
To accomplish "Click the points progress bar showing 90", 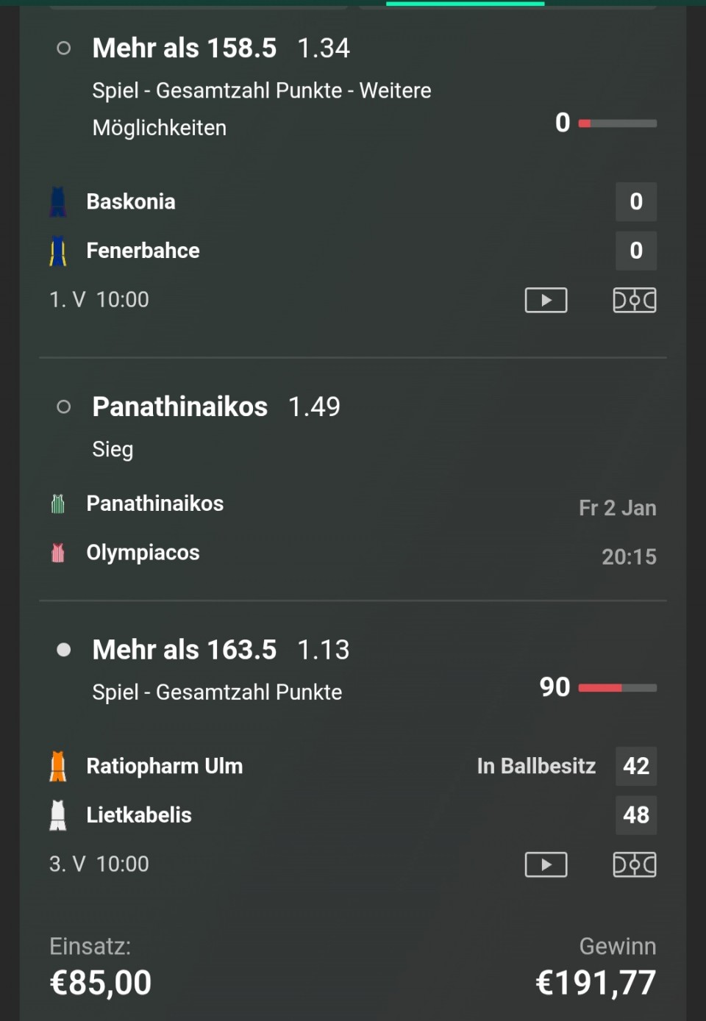I will coord(617,688).
